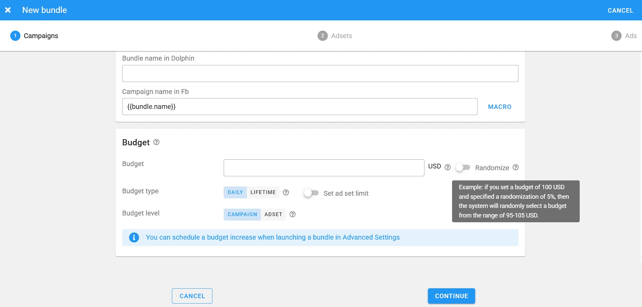Screen dimensions: 642x307
Task: Go to the Adsets step
Action: tap(335, 36)
